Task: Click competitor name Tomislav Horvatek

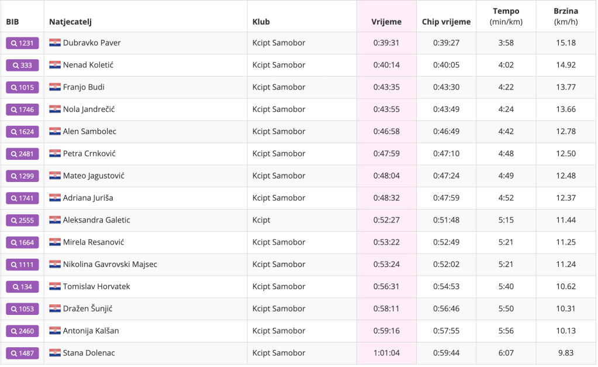Action: (96, 287)
